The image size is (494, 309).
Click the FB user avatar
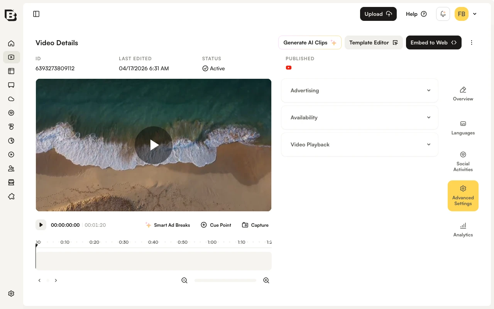tap(462, 14)
